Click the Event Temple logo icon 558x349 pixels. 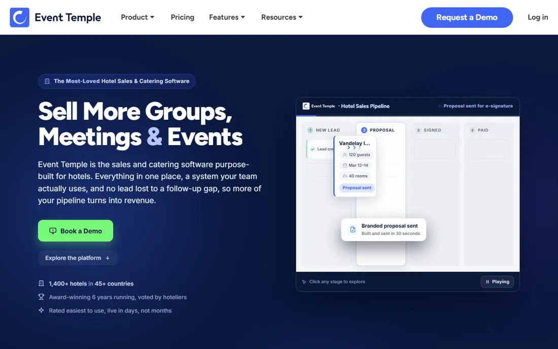[20, 17]
